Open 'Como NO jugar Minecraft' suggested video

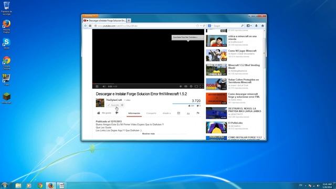click(x=242, y=51)
